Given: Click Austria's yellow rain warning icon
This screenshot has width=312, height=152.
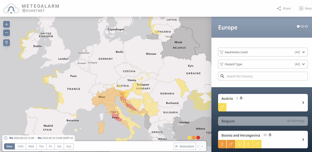Looking at the screenshot, I should click(x=222, y=107).
